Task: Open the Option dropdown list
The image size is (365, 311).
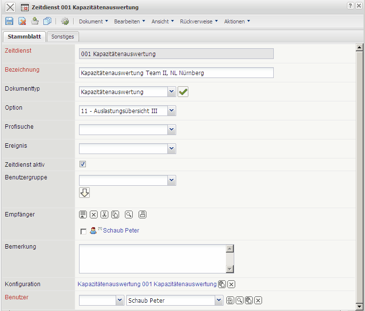Action: (171, 111)
